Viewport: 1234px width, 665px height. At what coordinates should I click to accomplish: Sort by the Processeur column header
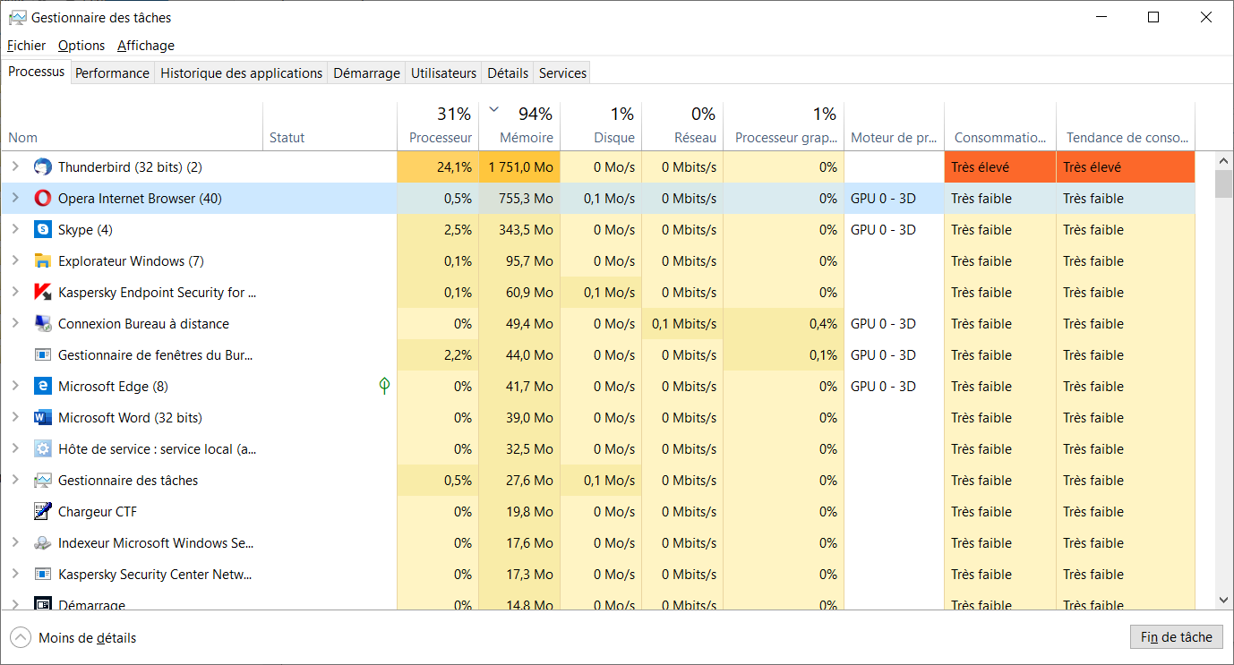click(438, 126)
